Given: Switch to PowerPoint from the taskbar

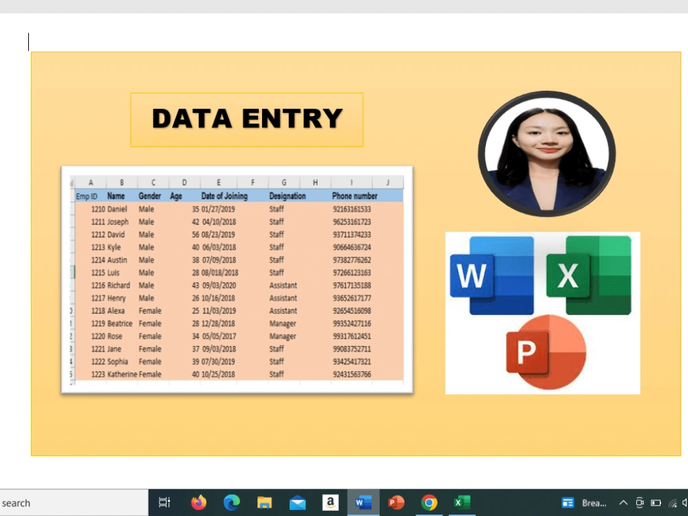Looking at the screenshot, I should (x=396, y=502).
